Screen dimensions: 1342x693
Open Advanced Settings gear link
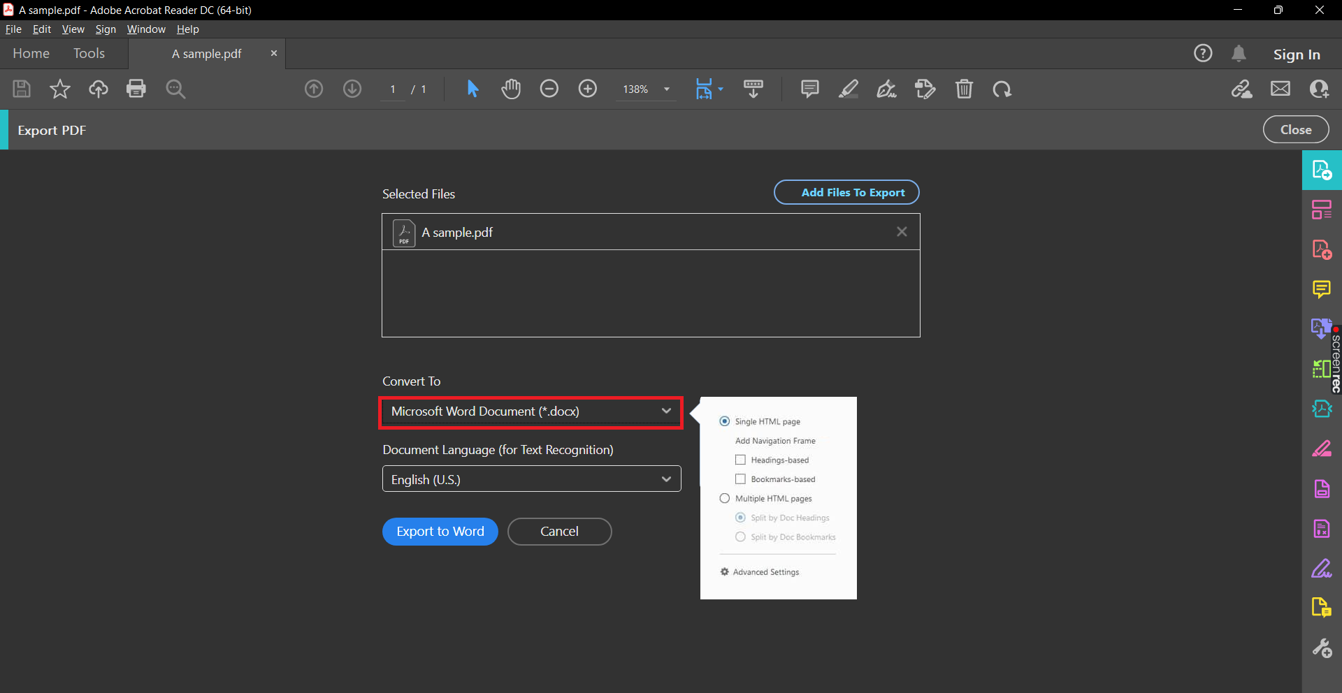point(760,572)
